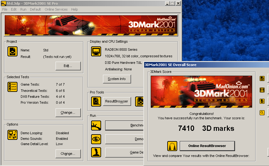The image size is (269, 166).
Task: Click the Options panel computer-and-music icon
Action: coord(12,135)
